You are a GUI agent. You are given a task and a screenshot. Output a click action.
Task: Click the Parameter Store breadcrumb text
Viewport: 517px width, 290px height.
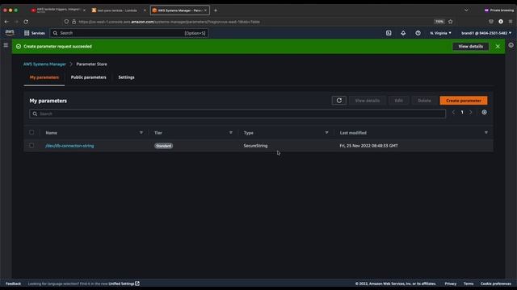click(91, 64)
